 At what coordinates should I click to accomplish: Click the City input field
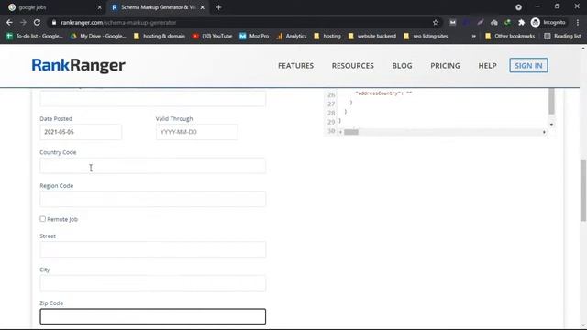(x=153, y=283)
